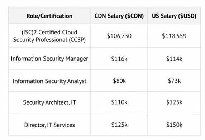
Task: Select the $150k salary value
Action: tap(174, 125)
